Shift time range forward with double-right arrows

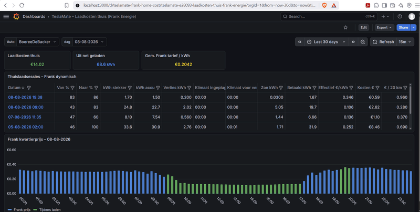coord(353,42)
